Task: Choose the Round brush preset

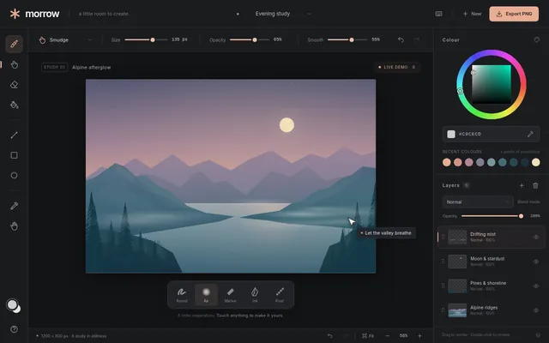Action: (182, 295)
